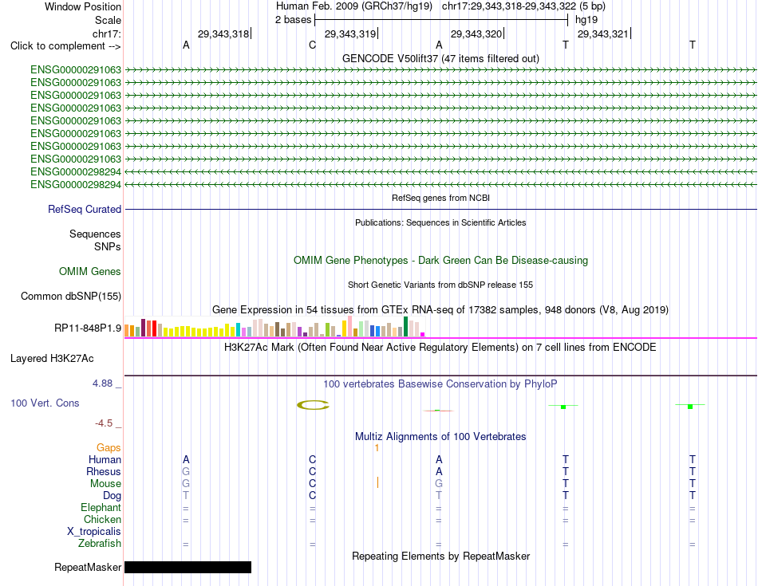Screen dimensions: 758x586
Task: Click the 'X_tropicalis' species label
Action: pos(94,532)
